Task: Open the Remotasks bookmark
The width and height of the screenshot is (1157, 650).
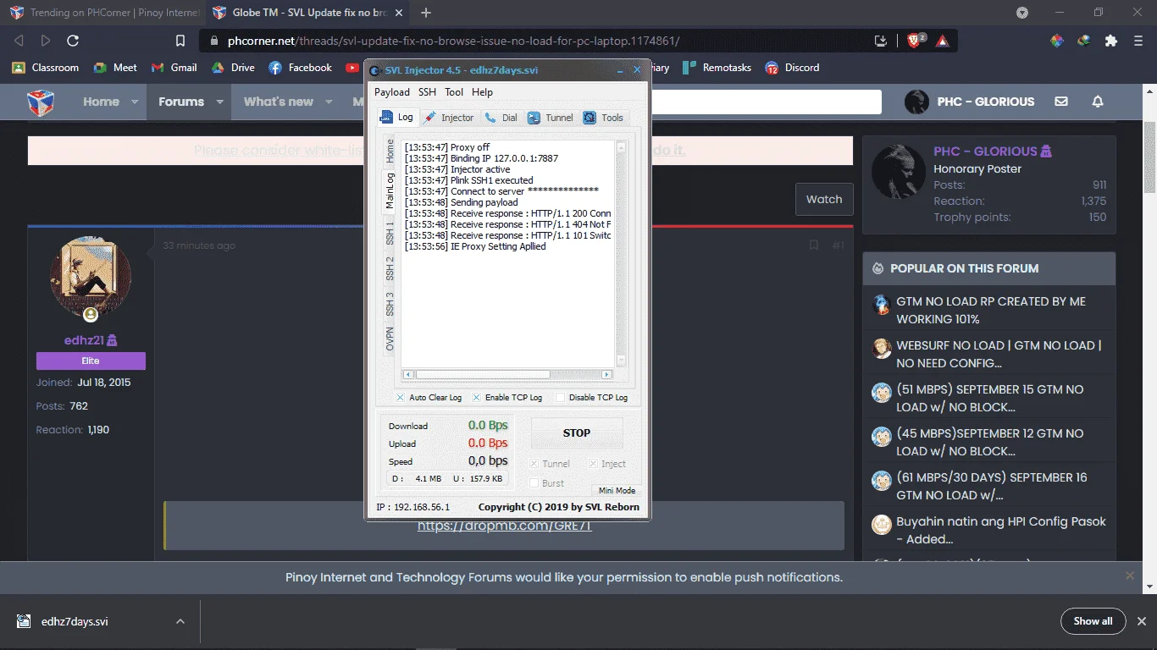Action: coord(717,68)
